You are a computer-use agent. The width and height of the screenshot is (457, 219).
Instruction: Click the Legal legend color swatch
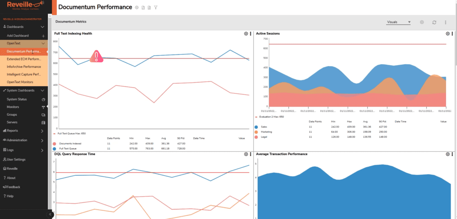coord(257,137)
